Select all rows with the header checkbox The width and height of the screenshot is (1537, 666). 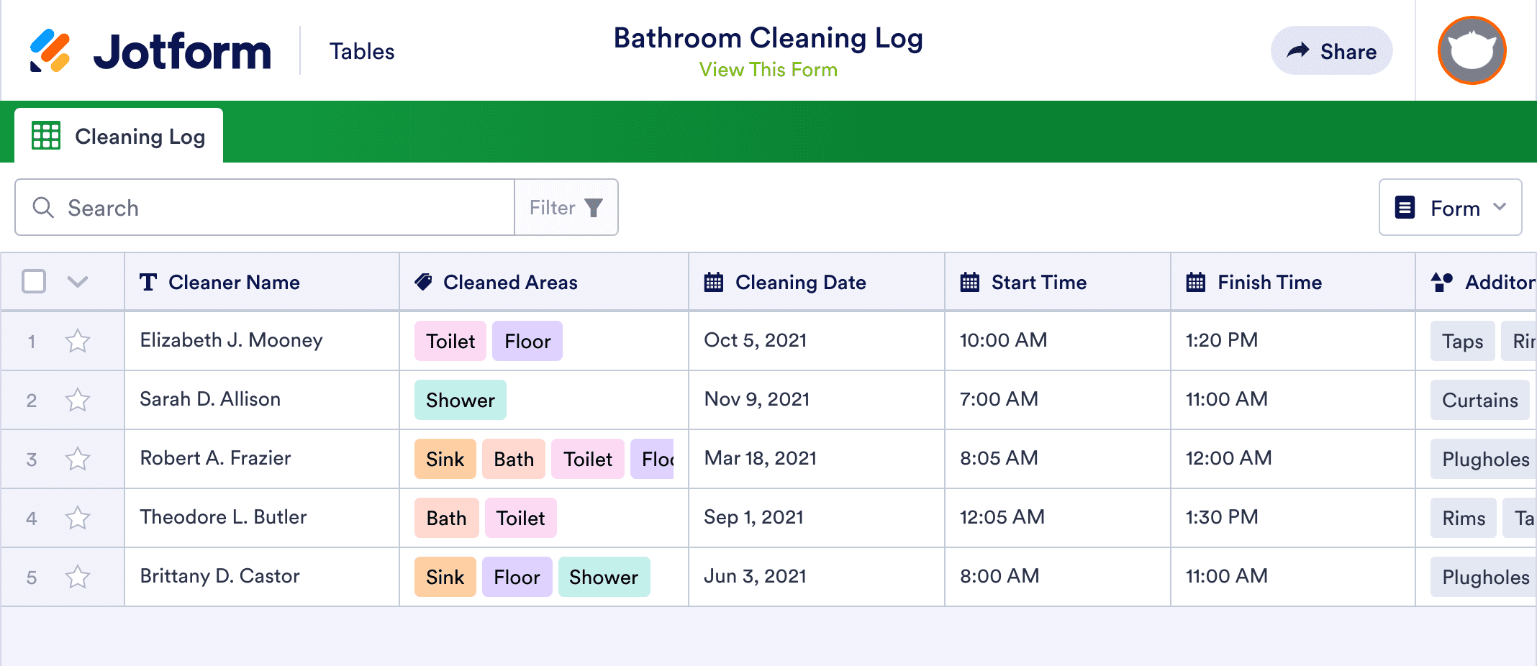click(x=34, y=281)
